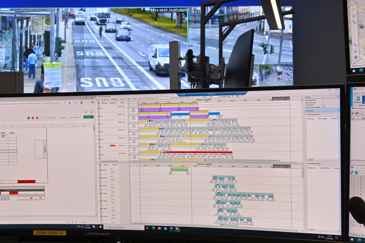The image size is (365, 243).
Task: Collapse the Fahrzeugübersicht section
Action: (306, 114)
